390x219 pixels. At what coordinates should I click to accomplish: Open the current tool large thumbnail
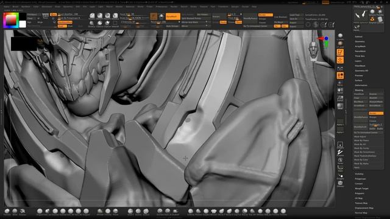[x=361, y=15]
